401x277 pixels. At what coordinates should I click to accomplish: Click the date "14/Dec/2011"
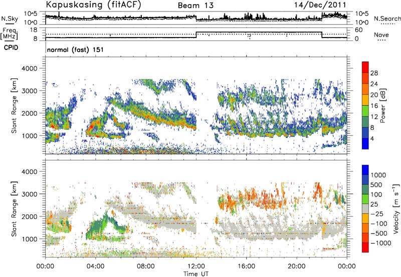point(320,5)
